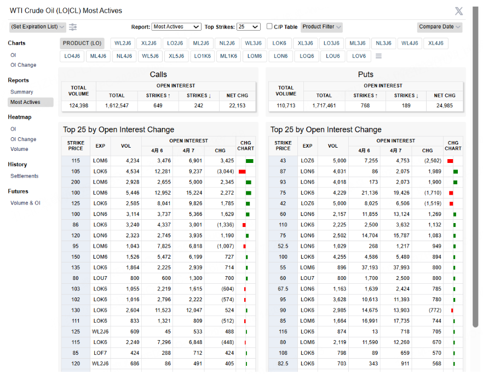Pick the WL4J6 expiration button
Screen dimensions: 483x374
[x=410, y=43]
